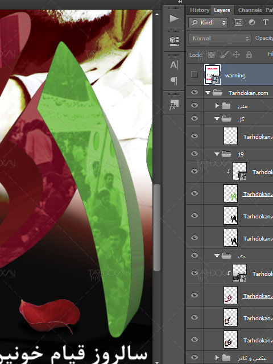Open the 3D panel cube icon
This screenshot has width=273, height=364.
pos(174,42)
